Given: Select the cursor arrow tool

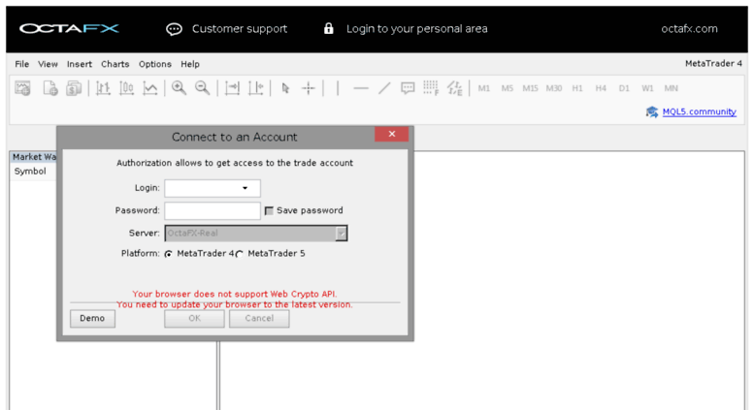Looking at the screenshot, I should click(285, 88).
